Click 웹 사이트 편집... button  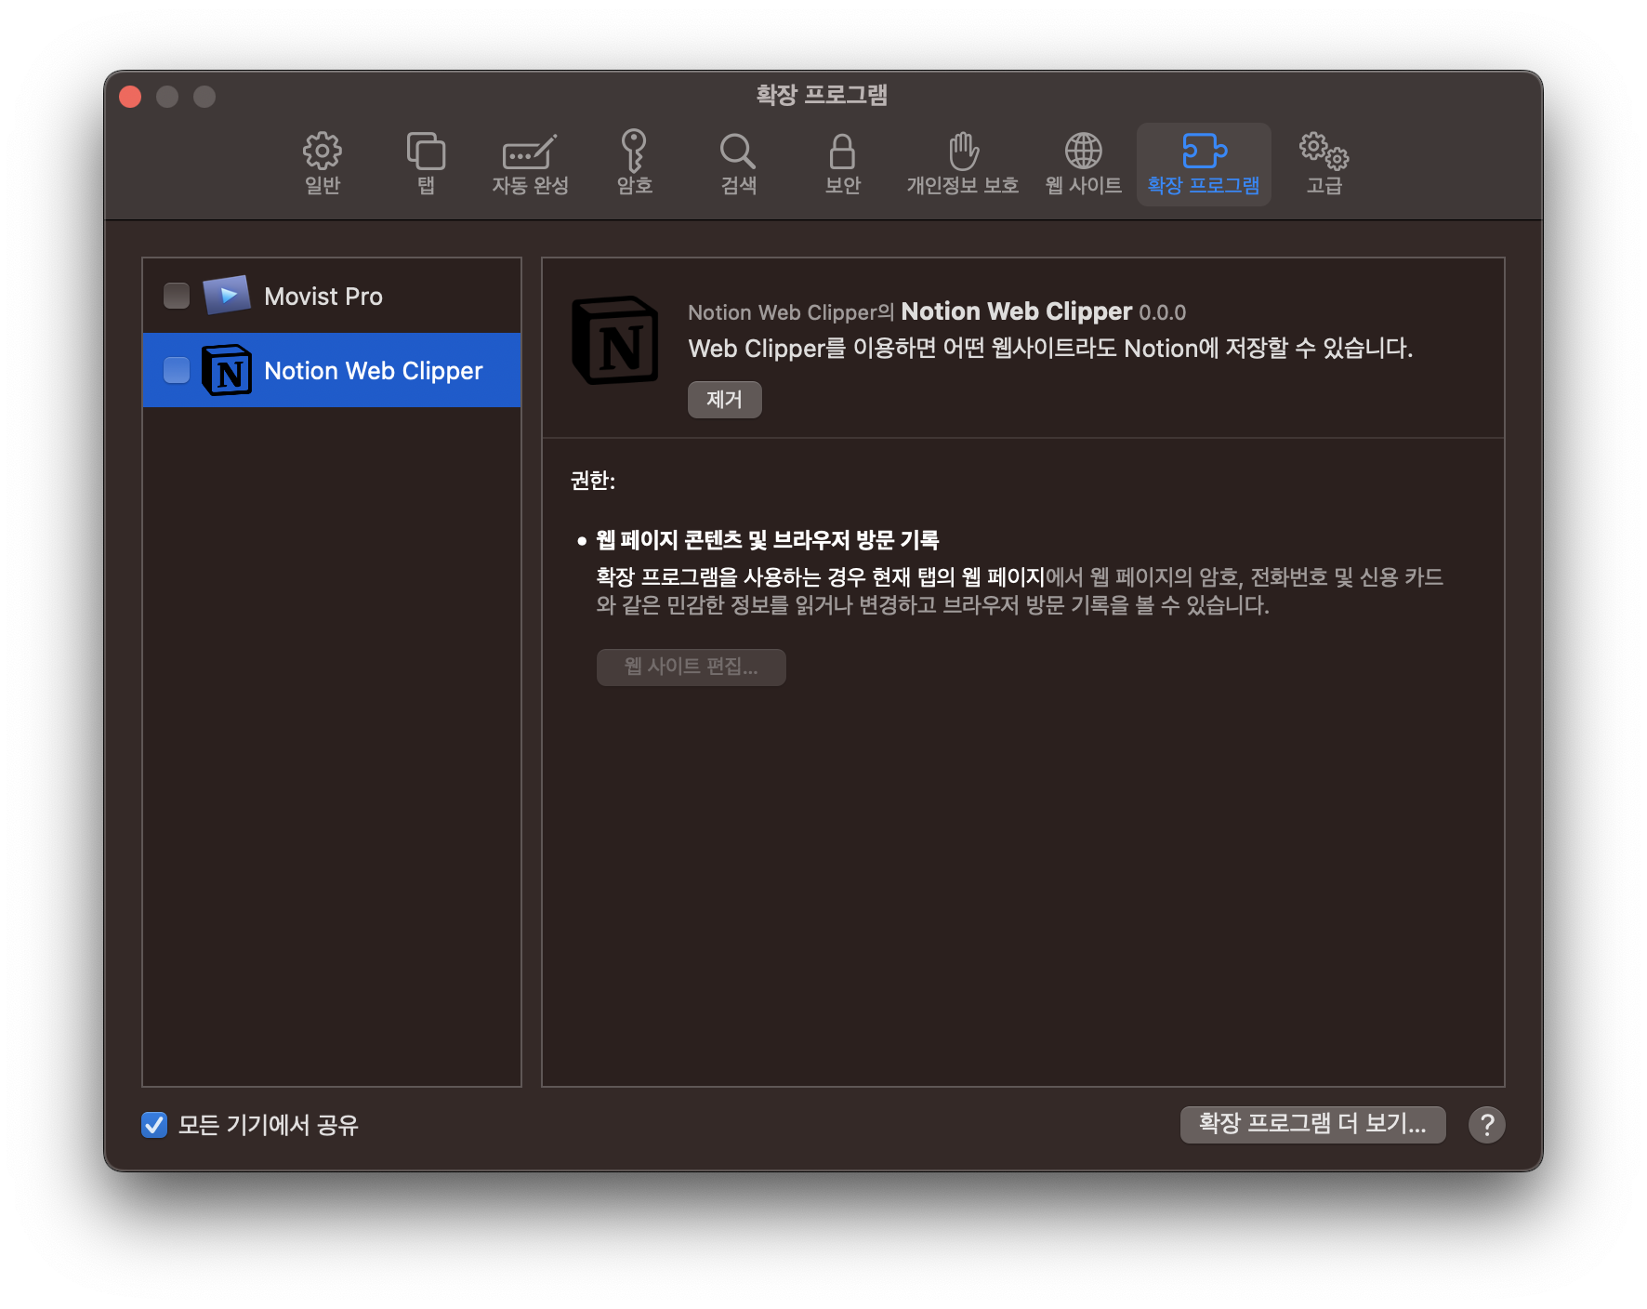(x=692, y=667)
